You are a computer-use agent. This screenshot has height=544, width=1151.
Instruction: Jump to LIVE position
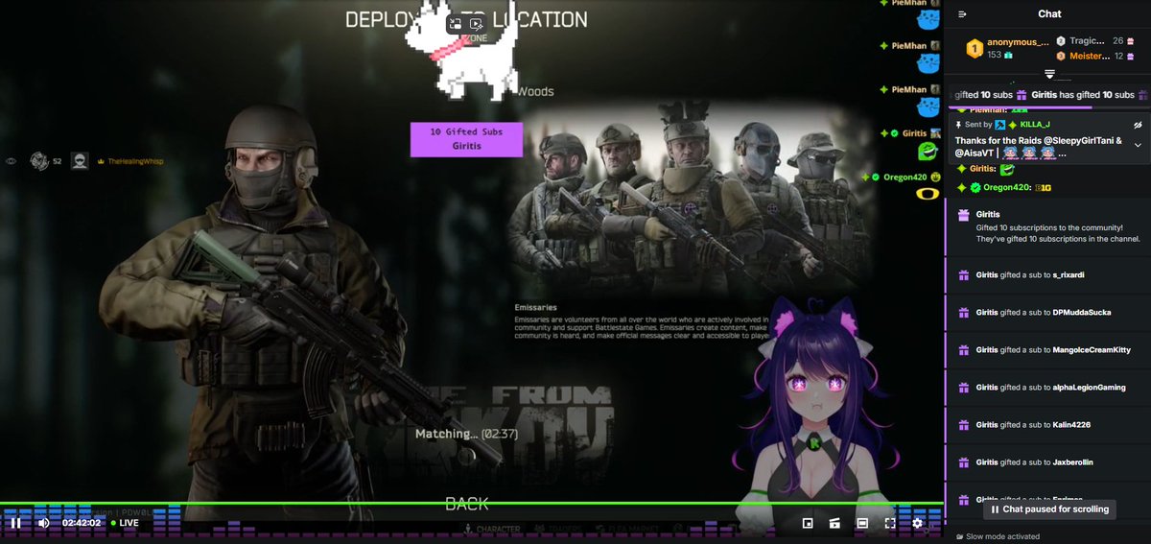[x=125, y=523]
